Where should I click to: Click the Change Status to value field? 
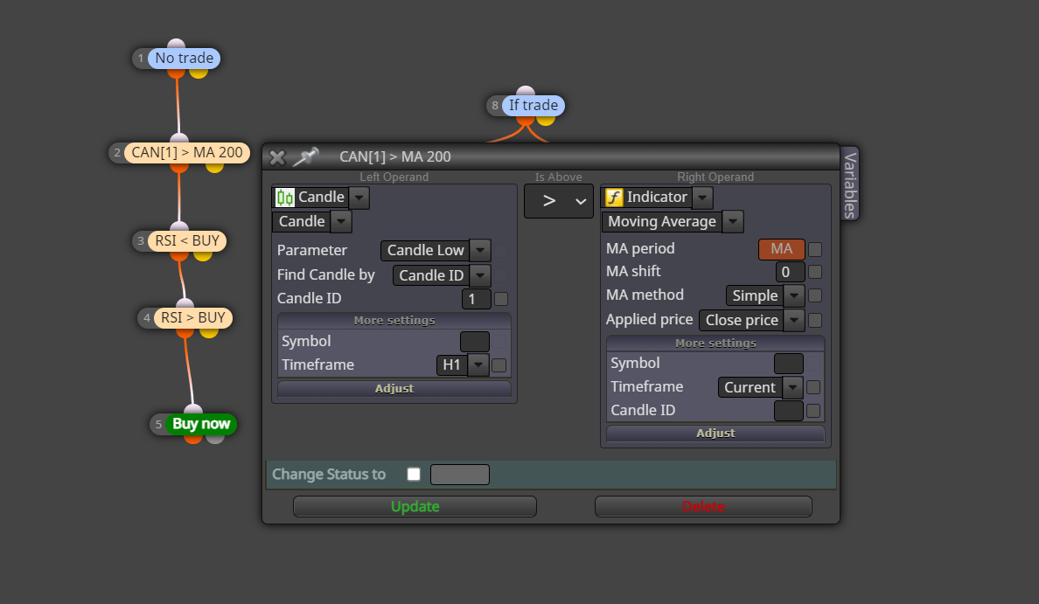point(460,474)
